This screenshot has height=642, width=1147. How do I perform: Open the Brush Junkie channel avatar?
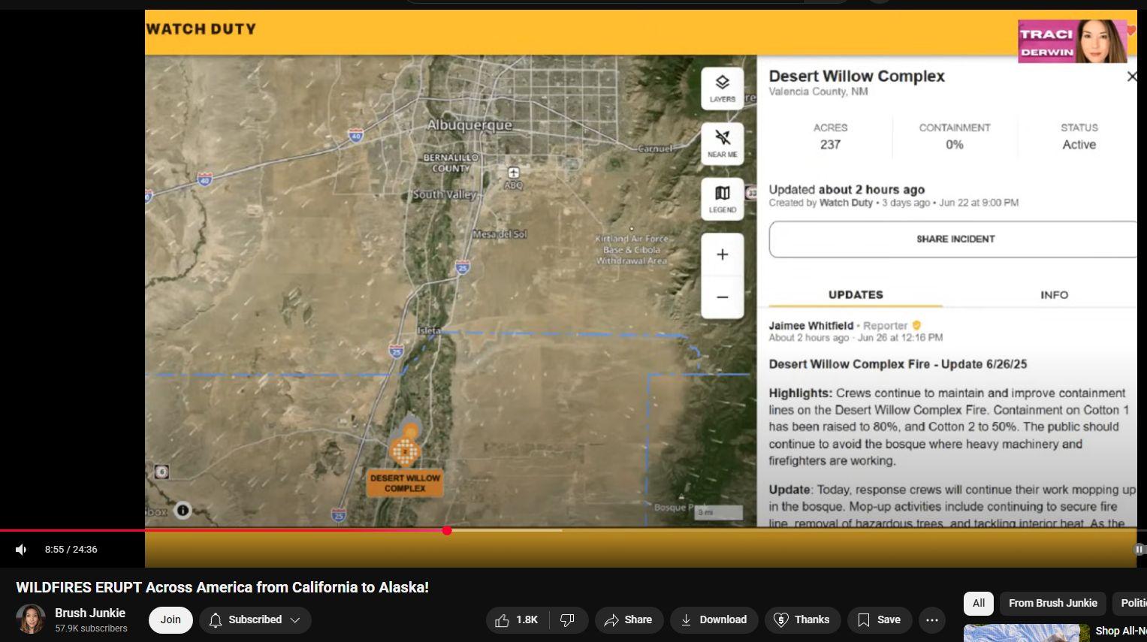(x=31, y=619)
